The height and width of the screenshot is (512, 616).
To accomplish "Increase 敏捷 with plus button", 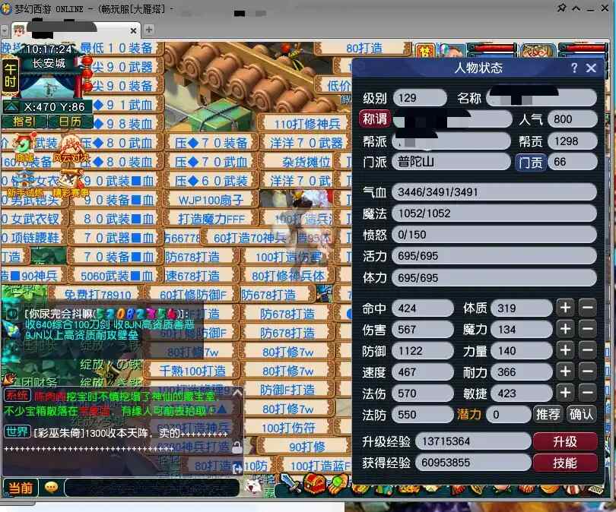I will 565,393.
